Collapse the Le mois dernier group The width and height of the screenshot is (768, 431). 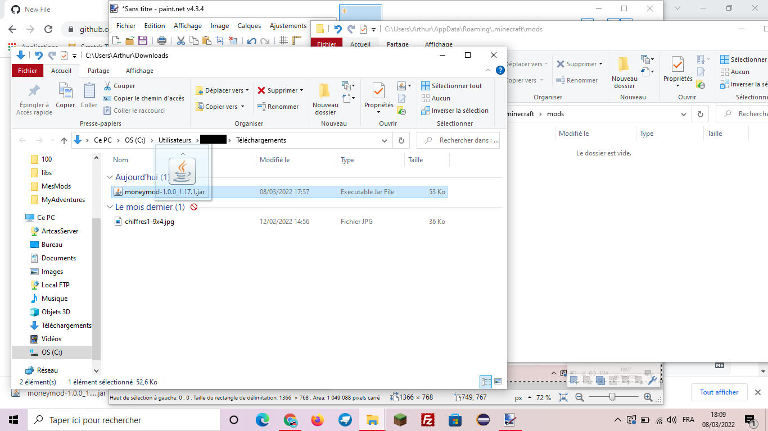coord(110,207)
